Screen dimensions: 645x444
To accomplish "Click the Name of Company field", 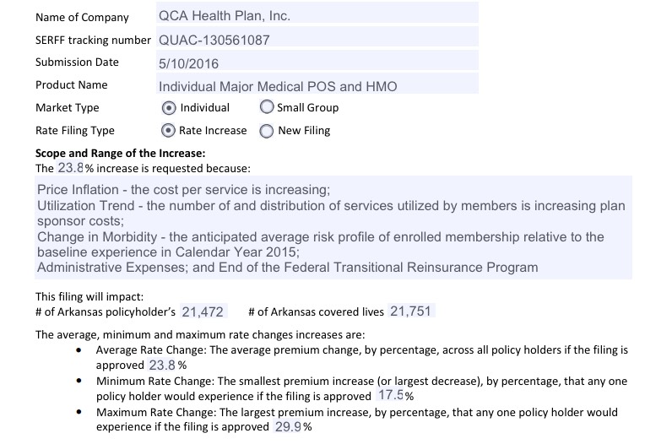I will [317, 15].
